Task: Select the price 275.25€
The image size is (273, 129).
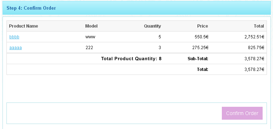Action: click(200, 48)
